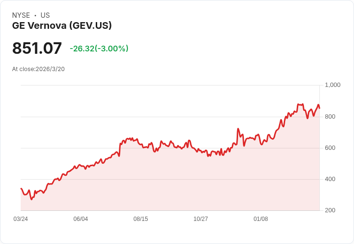Click the 10/27 date axis label
The height and width of the screenshot is (244, 354).
tap(201, 219)
